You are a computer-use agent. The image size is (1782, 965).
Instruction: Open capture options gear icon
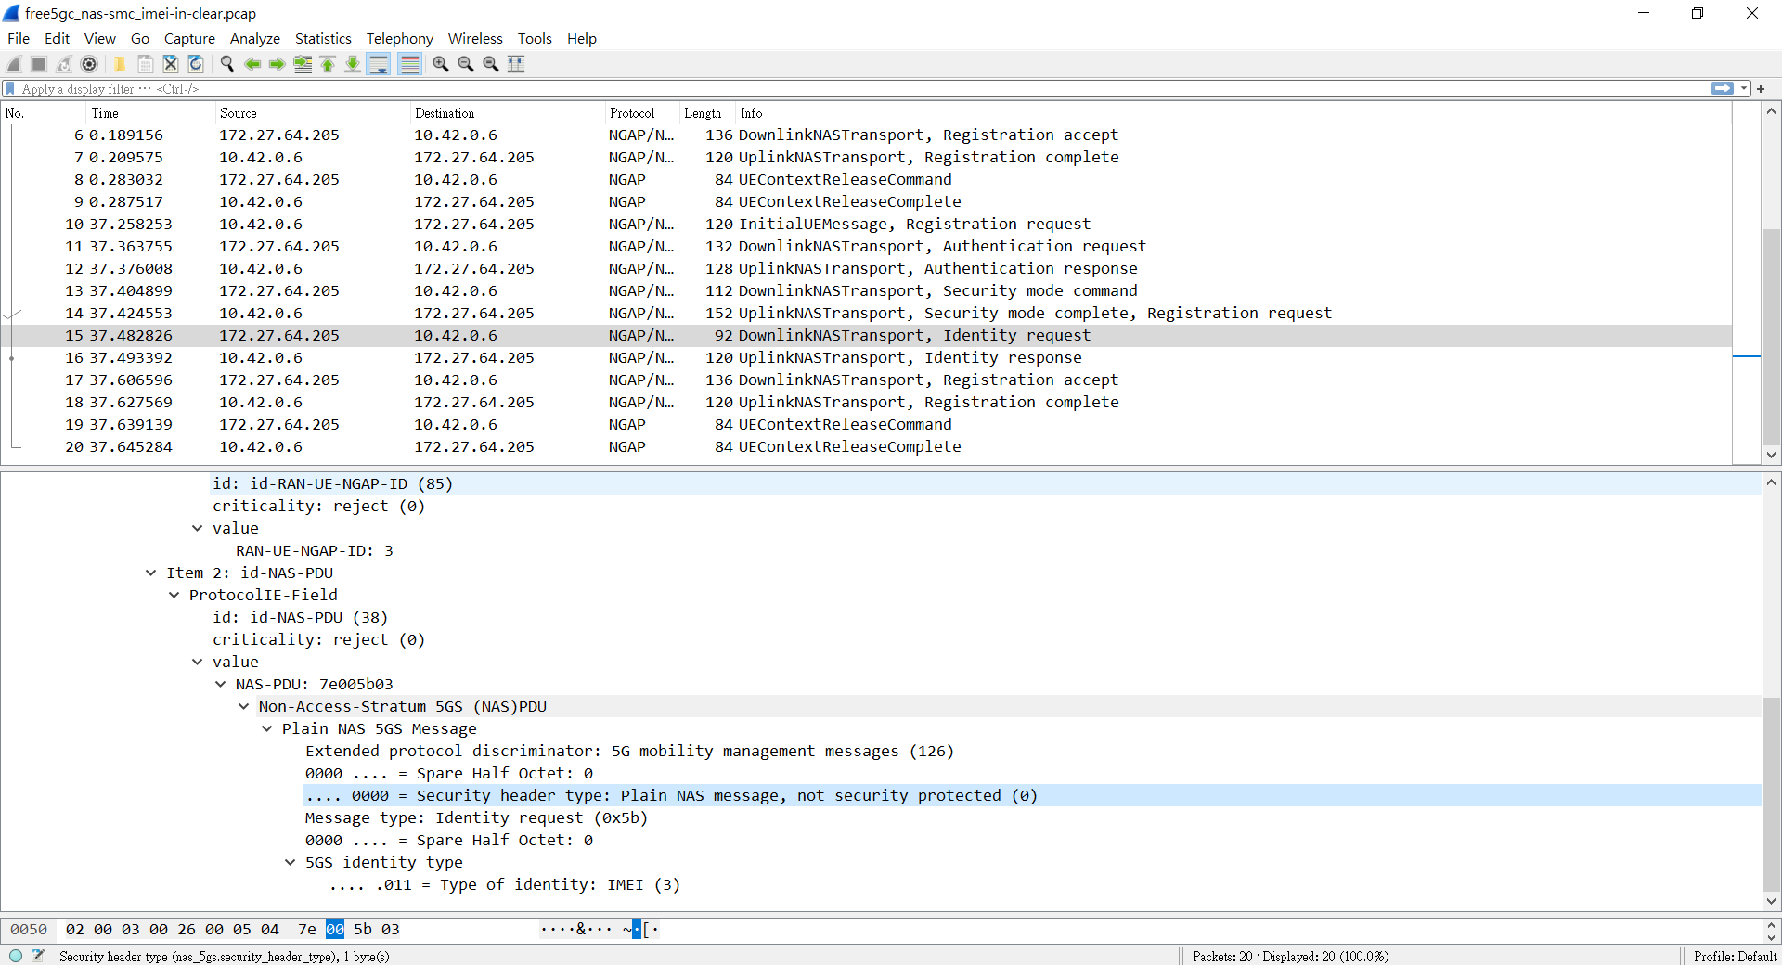[x=89, y=64]
